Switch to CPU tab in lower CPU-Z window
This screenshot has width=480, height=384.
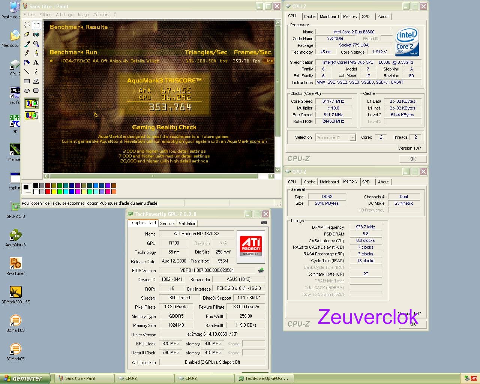(x=292, y=182)
